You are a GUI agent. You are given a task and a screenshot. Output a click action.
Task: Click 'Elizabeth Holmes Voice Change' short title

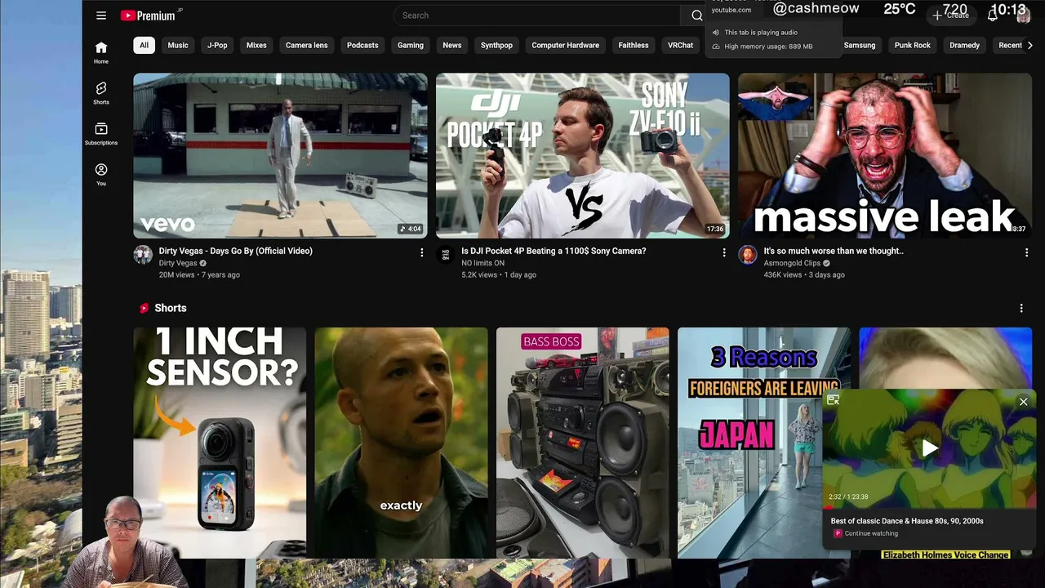[945, 555]
